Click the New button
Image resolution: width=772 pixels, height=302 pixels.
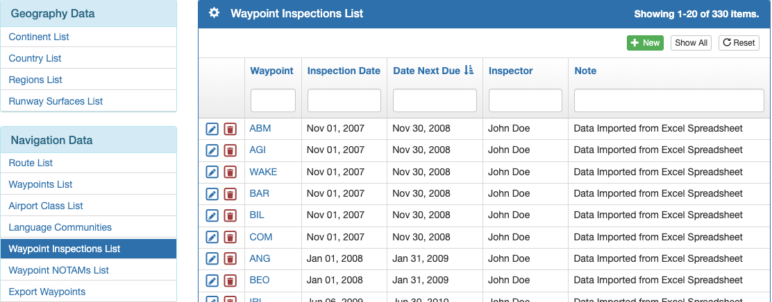(645, 43)
